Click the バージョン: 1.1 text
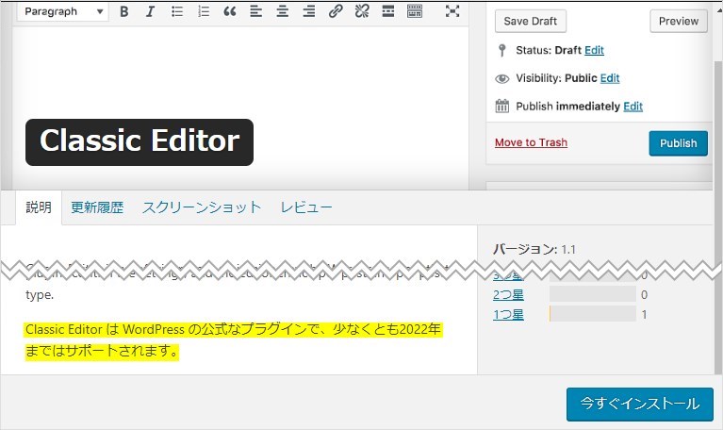The image size is (723, 430). [534, 250]
